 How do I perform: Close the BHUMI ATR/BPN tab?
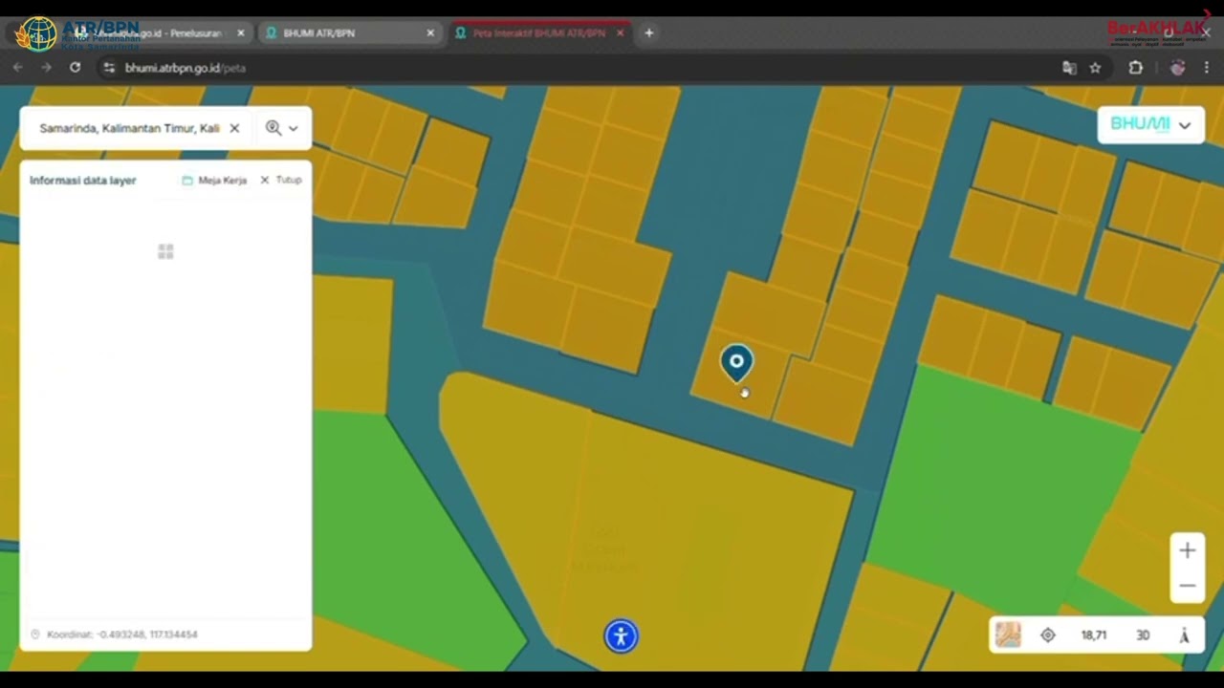[x=430, y=33]
